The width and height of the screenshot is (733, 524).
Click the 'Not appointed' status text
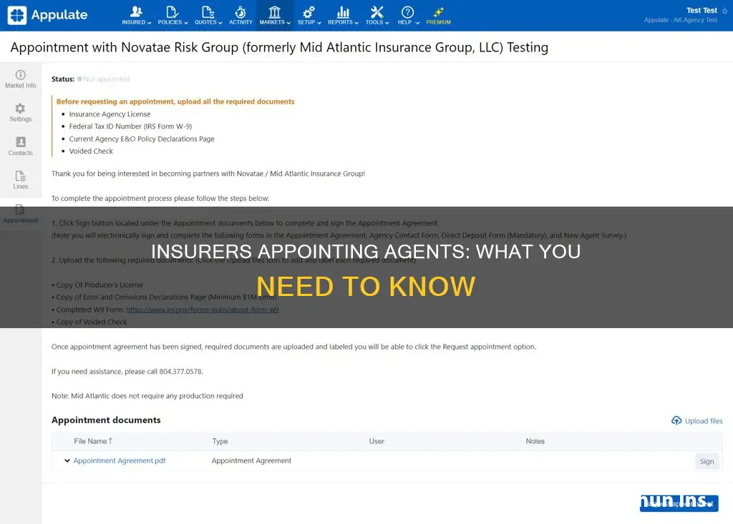click(x=106, y=79)
